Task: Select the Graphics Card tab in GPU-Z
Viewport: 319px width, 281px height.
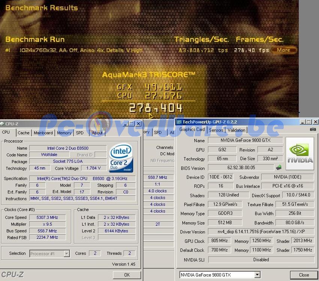Action: tap(192, 129)
